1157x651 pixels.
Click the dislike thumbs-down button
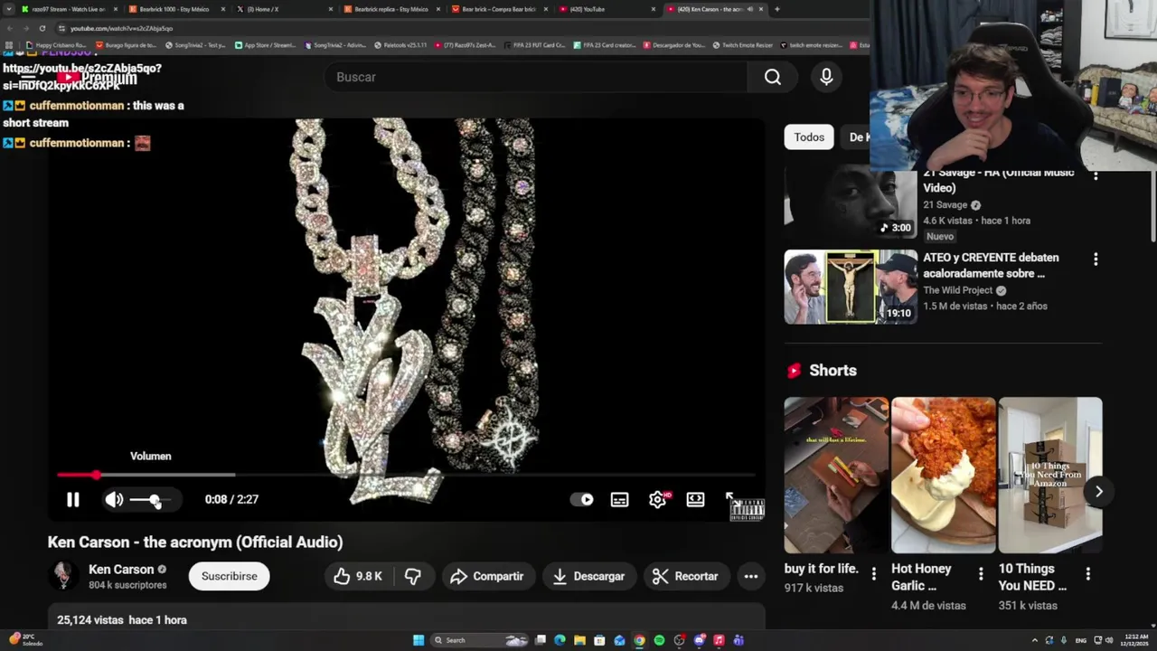(412, 576)
